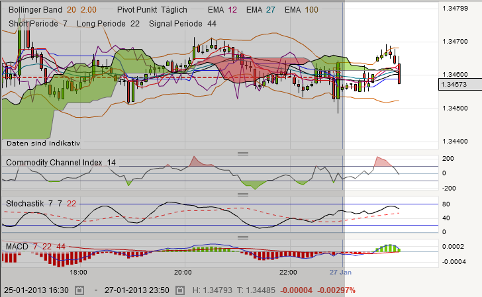Image resolution: width=482 pixels, height=297 pixels.
Task: Click the 1.34799 top price axis label
Action: coord(455,9)
